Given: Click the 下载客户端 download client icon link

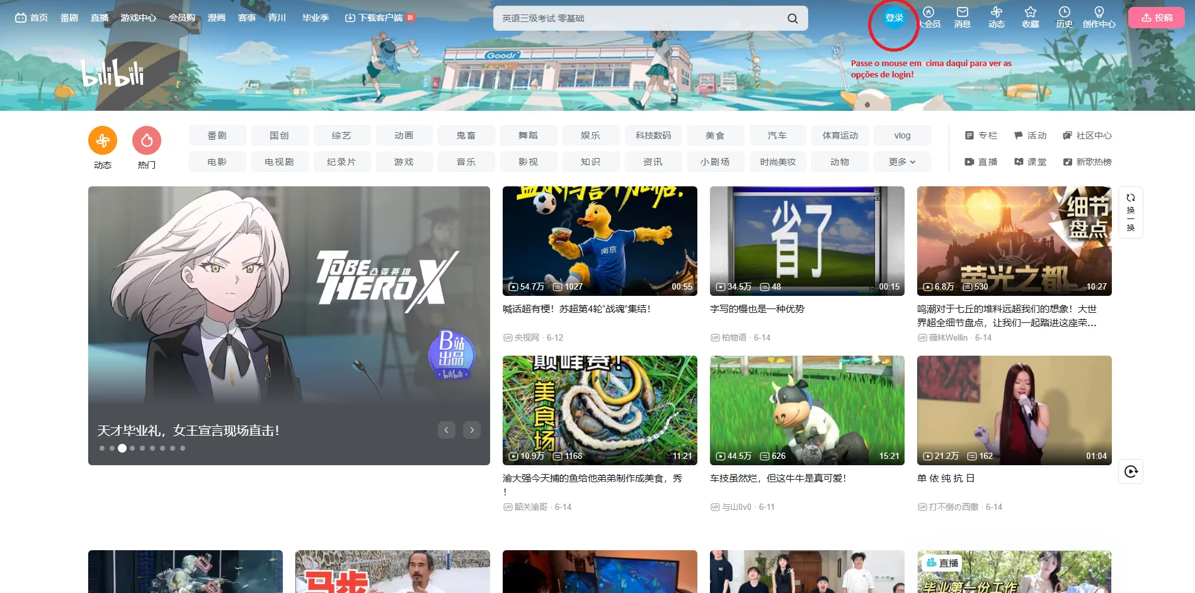Looking at the screenshot, I should point(379,18).
